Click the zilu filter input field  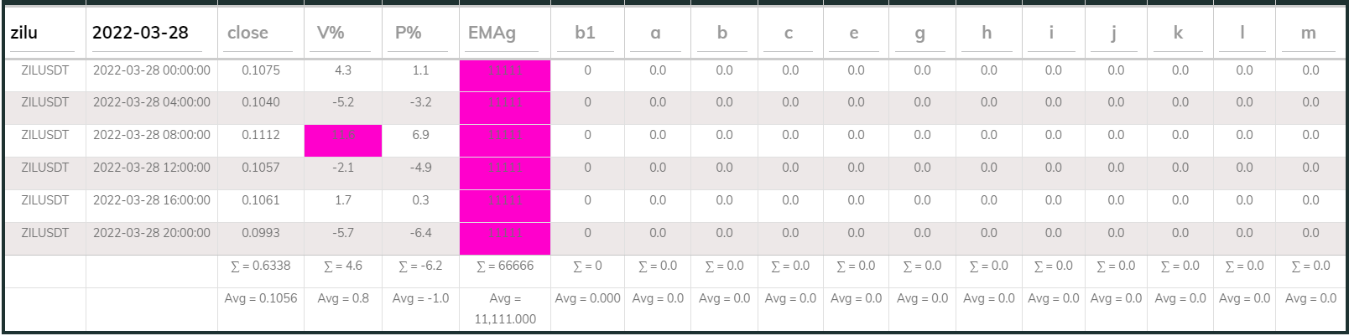point(44,34)
